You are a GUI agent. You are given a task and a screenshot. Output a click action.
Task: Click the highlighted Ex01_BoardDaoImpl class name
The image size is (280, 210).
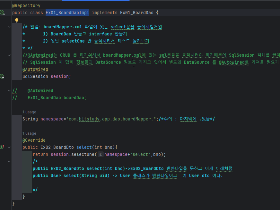click(x=67, y=13)
